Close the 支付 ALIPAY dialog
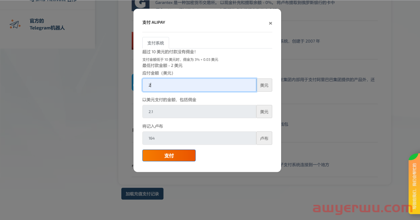Screen dimensions: 420x220 pos(270,23)
